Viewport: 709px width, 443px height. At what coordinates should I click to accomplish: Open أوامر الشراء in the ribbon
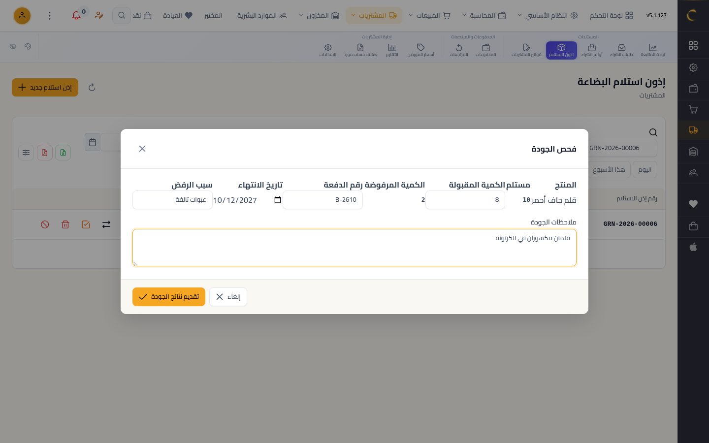point(592,50)
